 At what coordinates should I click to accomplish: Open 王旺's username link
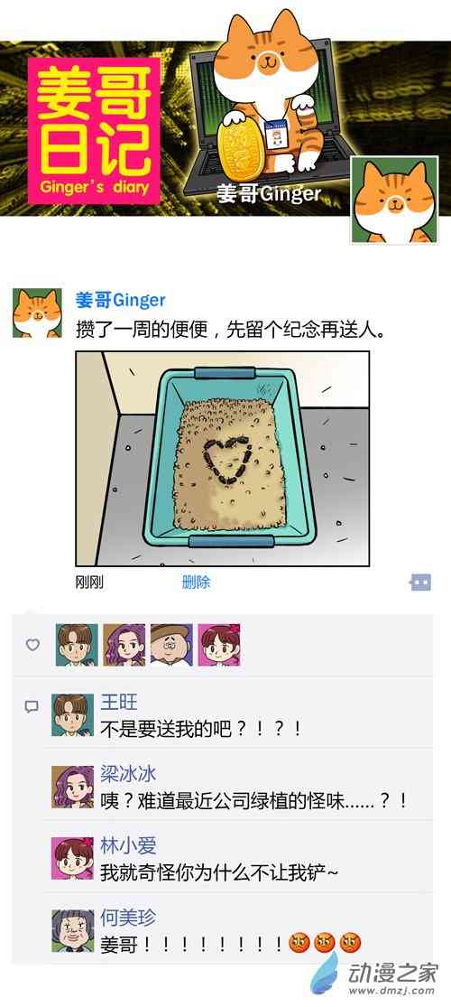(x=119, y=702)
